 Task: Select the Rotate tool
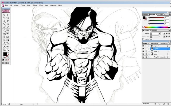[4, 30]
